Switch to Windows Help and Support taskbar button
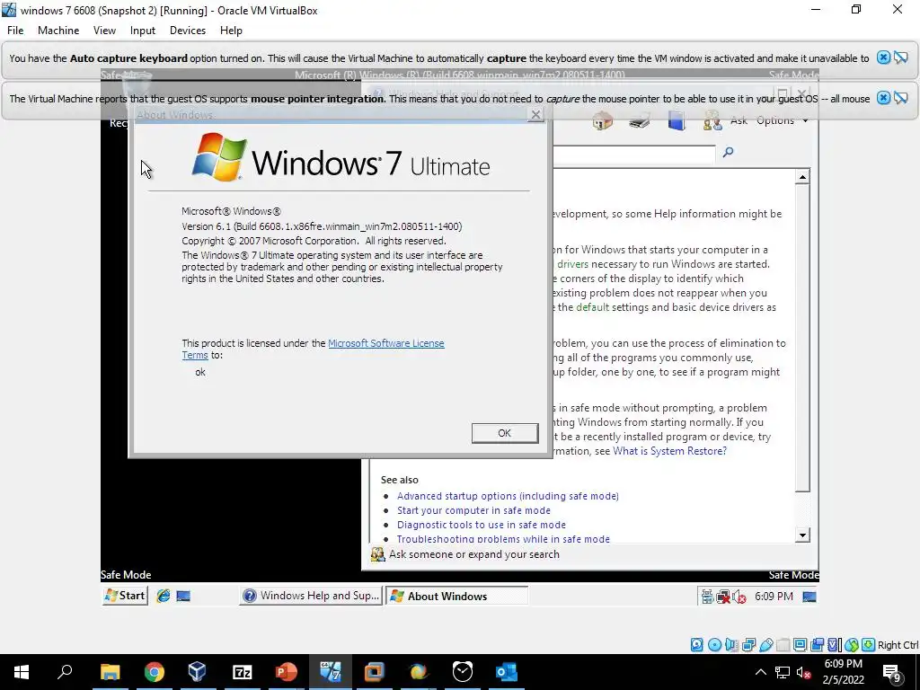920x690 pixels. click(x=311, y=596)
